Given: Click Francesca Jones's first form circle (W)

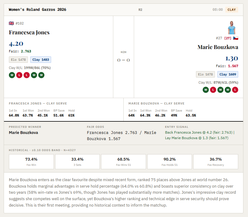Looking at the screenshot, I should [12, 75].
